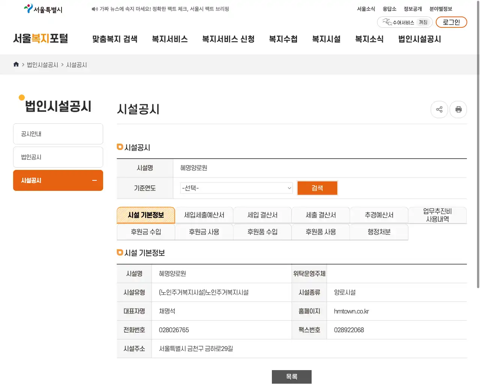
Task: Open 법인시설공시 main menu
Action: [420, 39]
